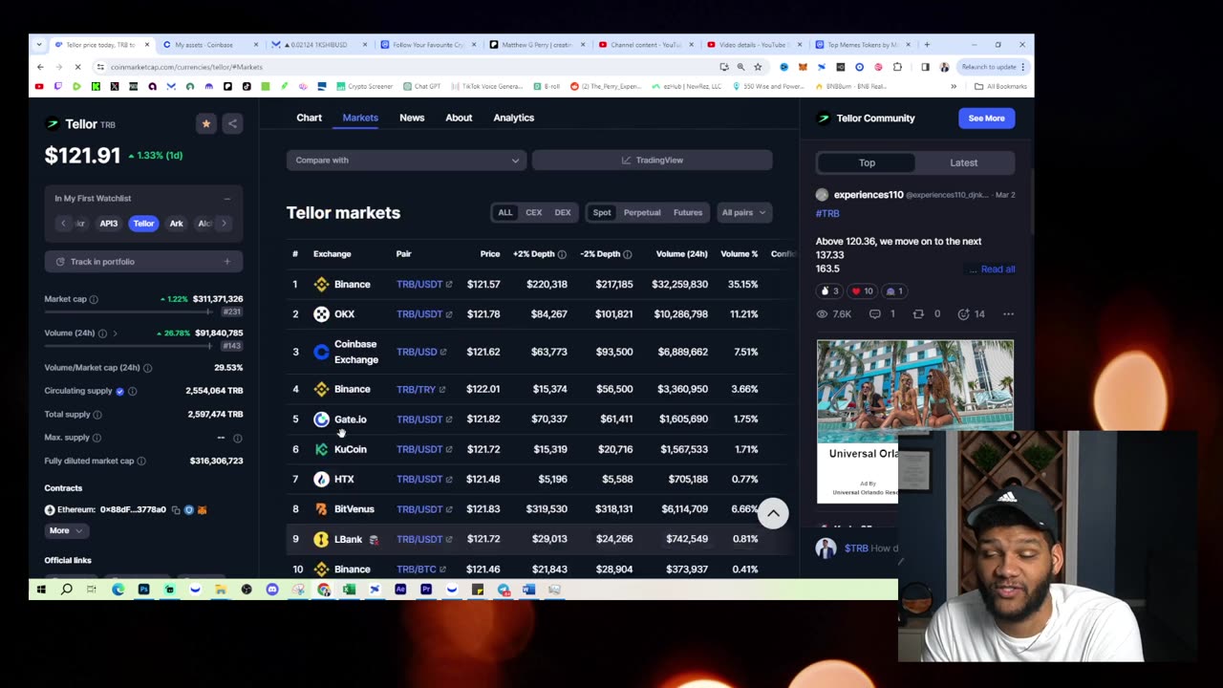Open Fully diluted market cap info icon

[x=141, y=461]
